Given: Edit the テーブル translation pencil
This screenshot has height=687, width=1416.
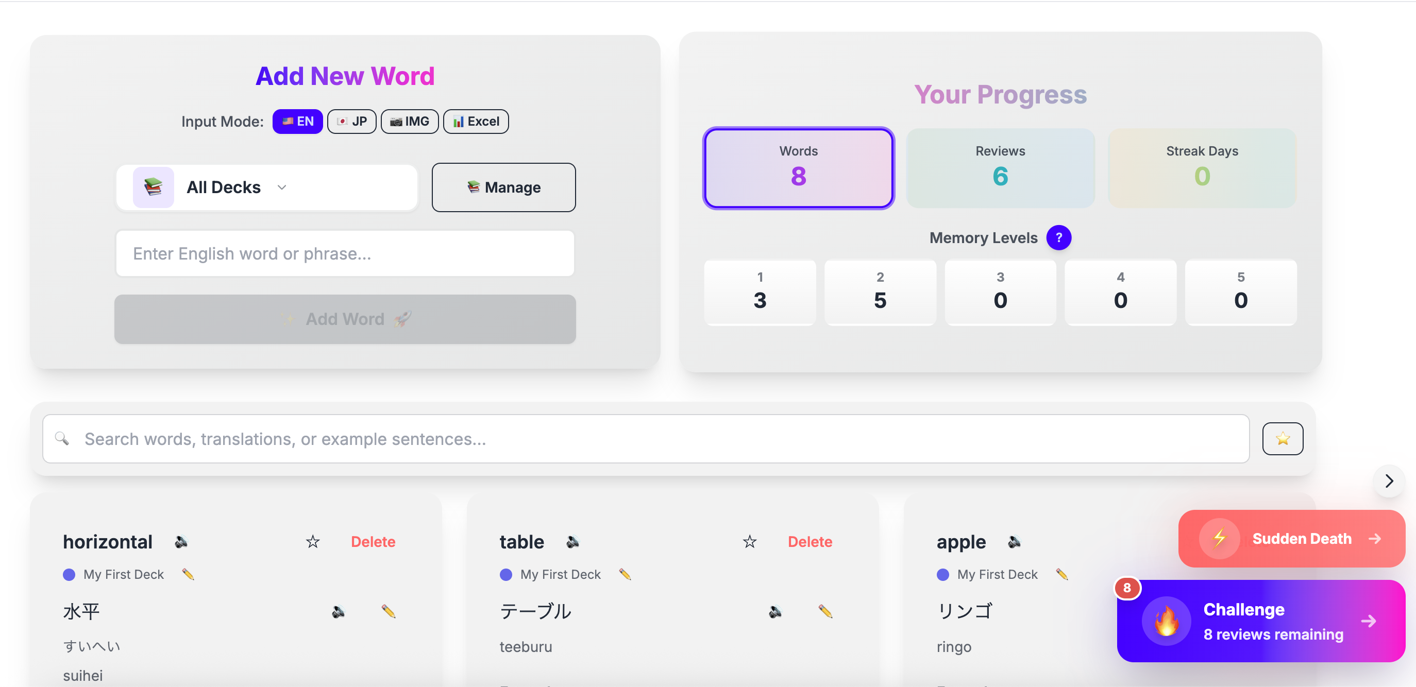Looking at the screenshot, I should (825, 611).
